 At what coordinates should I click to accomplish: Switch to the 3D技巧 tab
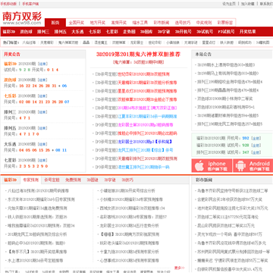[127, 180]
